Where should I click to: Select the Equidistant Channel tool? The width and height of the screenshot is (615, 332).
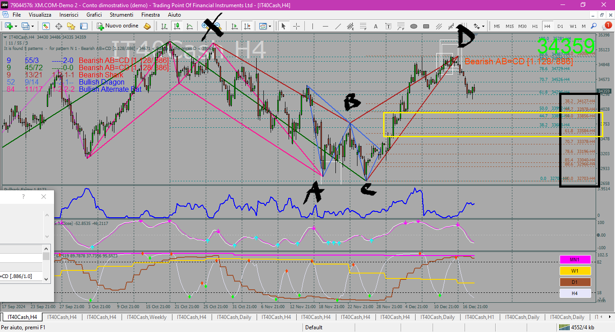point(350,26)
